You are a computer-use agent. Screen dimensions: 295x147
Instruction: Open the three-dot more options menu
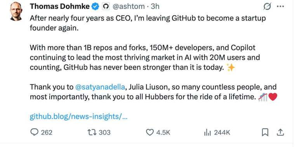[x=280, y=6]
